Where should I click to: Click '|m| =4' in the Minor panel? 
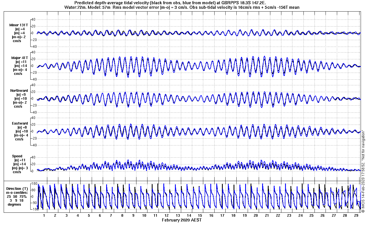pyautogui.click(x=20, y=33)
